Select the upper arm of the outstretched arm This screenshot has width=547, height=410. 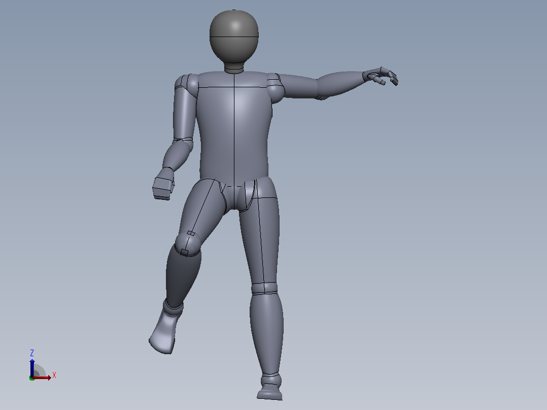pos(300,87)
